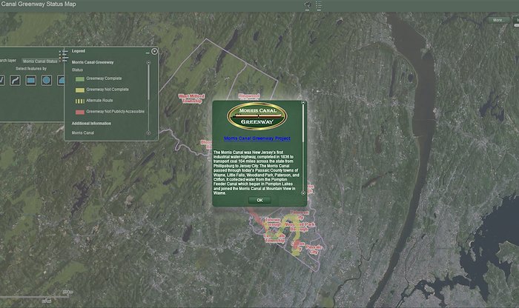
Task: Click the 'Select features by' label
Action: point(31,69)
